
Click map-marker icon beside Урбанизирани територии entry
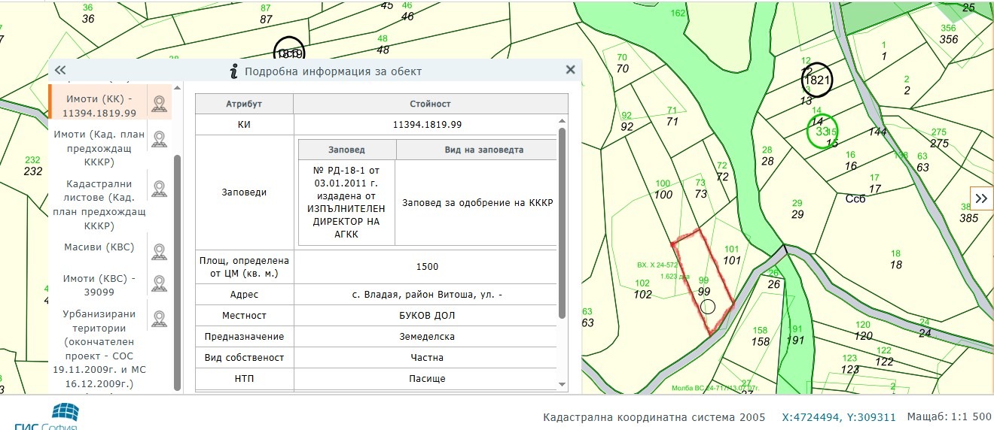coord(159,319)
